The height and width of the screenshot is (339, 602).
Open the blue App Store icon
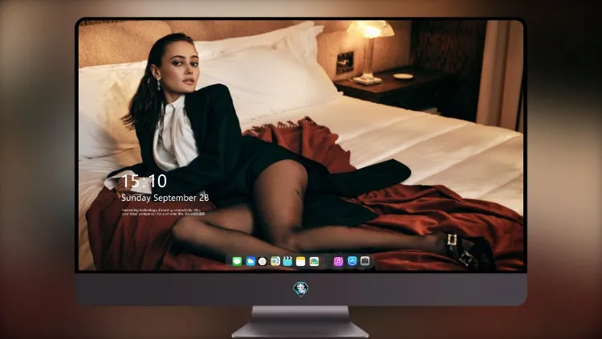(x=352, y=261)
